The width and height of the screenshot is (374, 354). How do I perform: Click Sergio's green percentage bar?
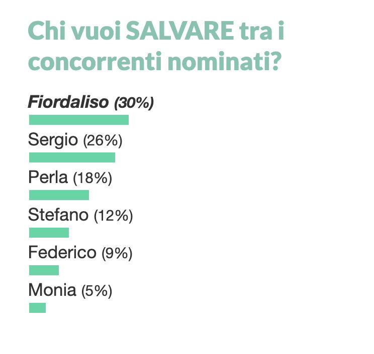72,157
